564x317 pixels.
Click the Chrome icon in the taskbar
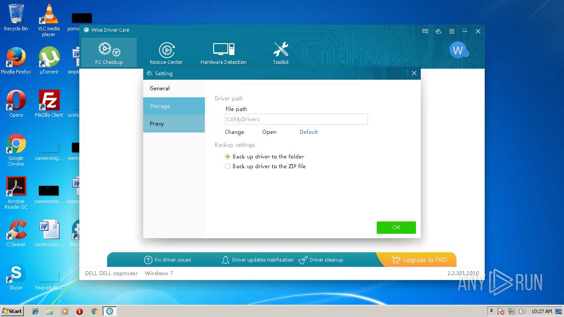pyautogui.click(x=94, y=311)
